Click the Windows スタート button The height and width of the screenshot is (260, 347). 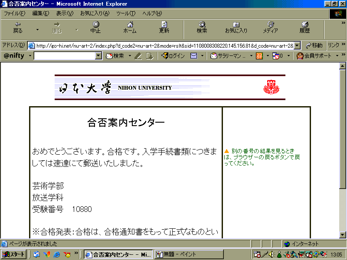coord(14,254)
